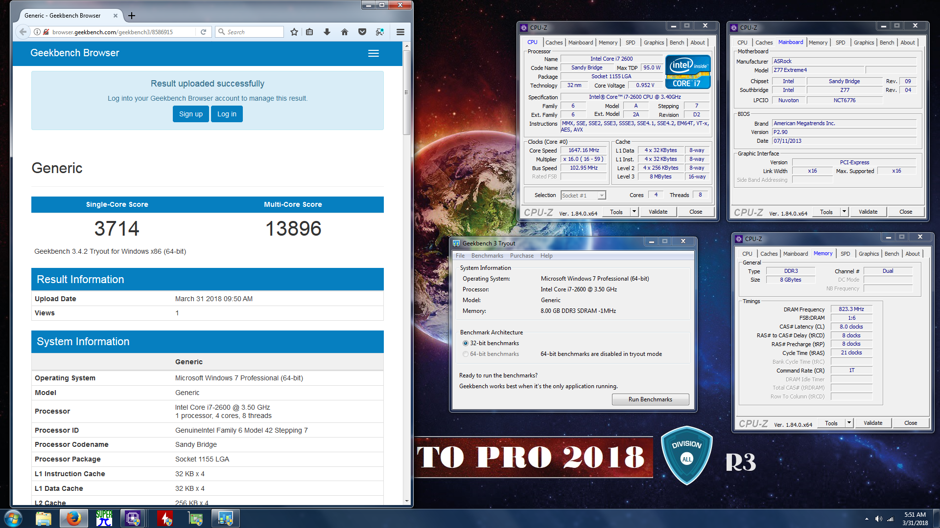Image resolution: width=940 pixels, height=528 pixels.
Task: Select 64-bit benchmarks radio button
Action: [x=466, y=354]
